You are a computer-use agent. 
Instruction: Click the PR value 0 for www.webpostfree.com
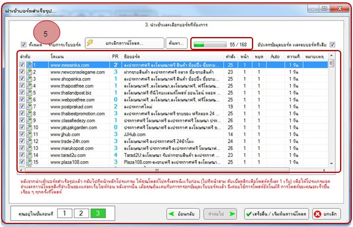click(116, 99)
